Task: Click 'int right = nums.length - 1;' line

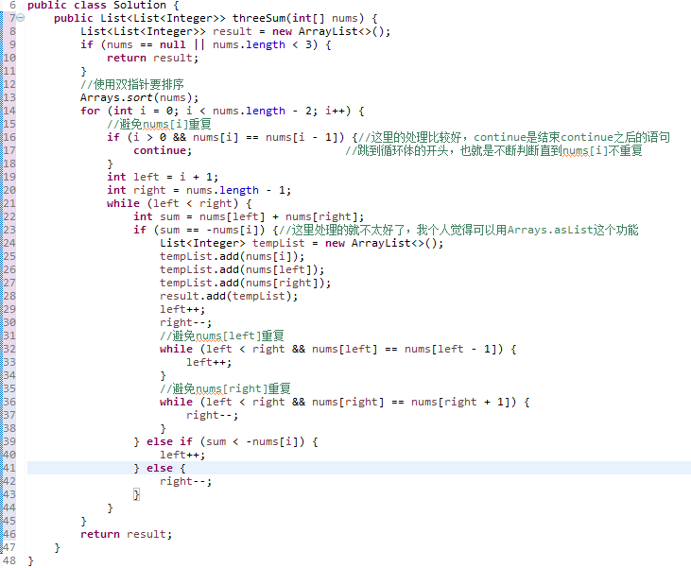Action: click(199, 190)
